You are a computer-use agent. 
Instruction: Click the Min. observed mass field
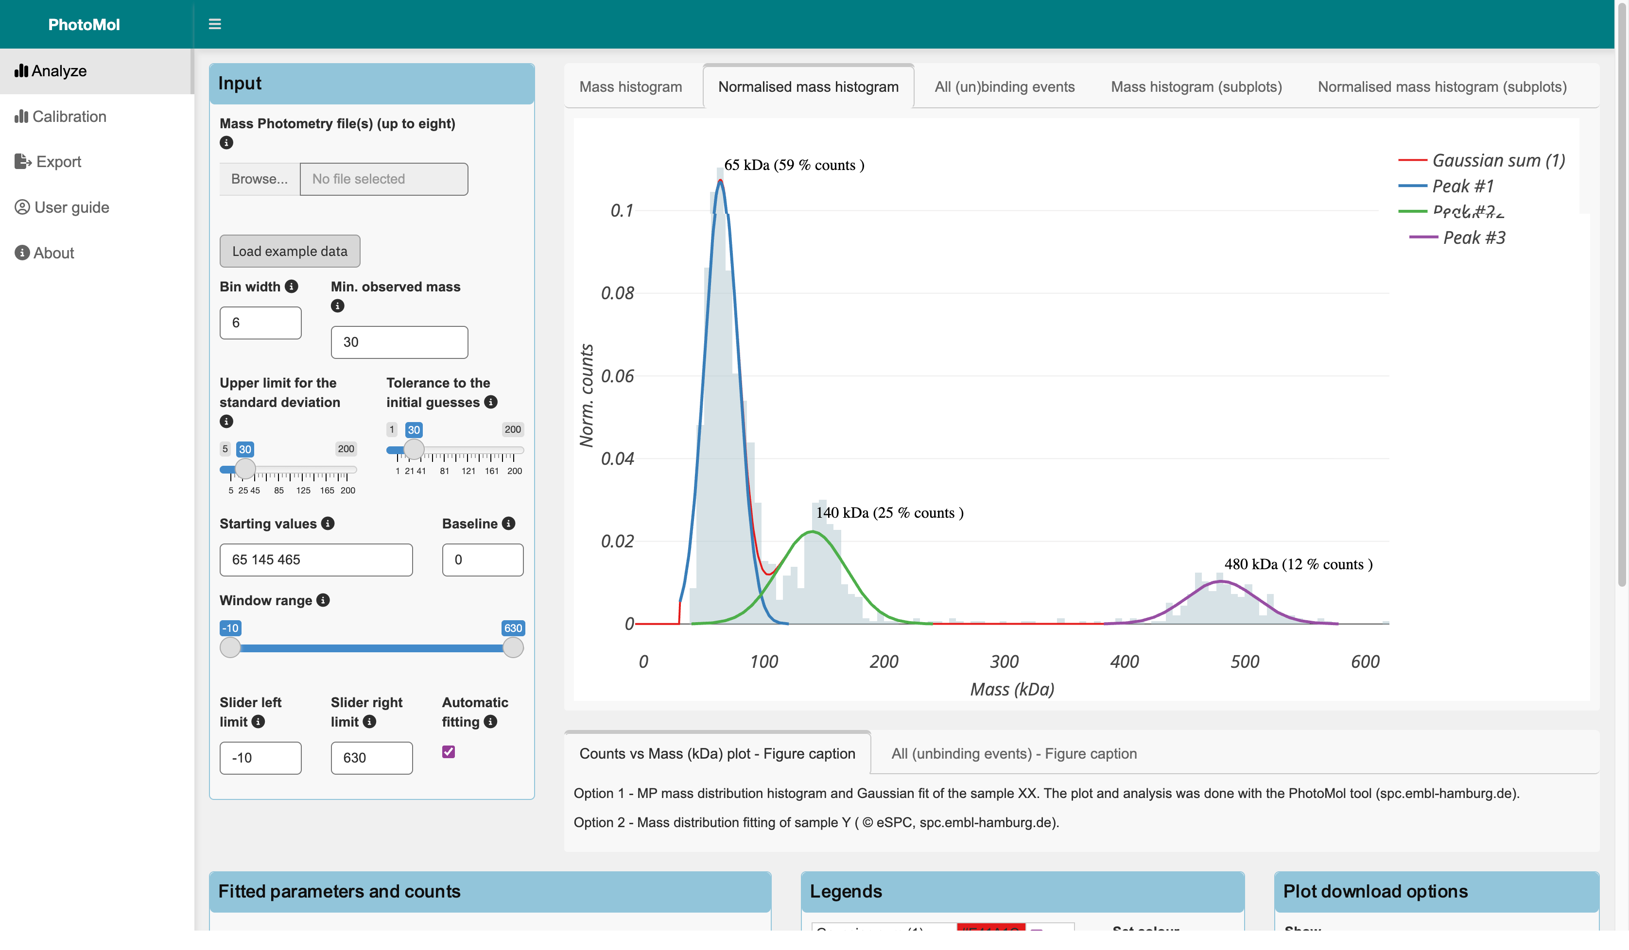[399, 342]
